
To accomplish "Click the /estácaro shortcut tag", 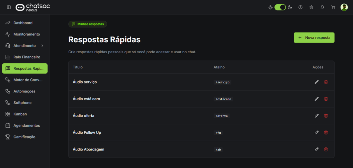I will coord(223,99).
